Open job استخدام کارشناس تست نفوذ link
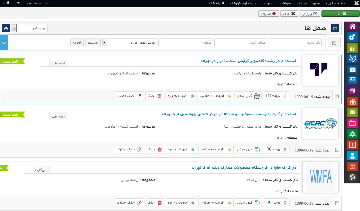The width and height of the screenshot is (360, 211). tap(229, 114)
